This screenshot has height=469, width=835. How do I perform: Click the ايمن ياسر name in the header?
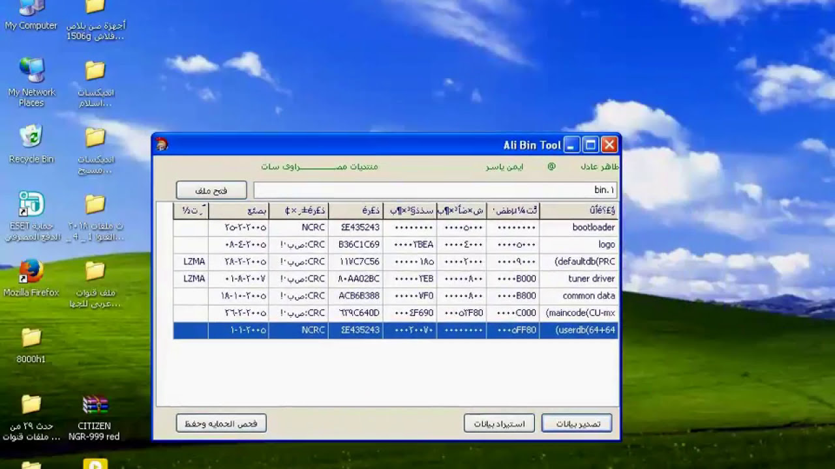[x=504, y=167]
